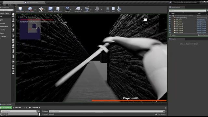208x117 pixels.
Task: Expand the Source Control dropdown arrow
Action: [35, 9]
